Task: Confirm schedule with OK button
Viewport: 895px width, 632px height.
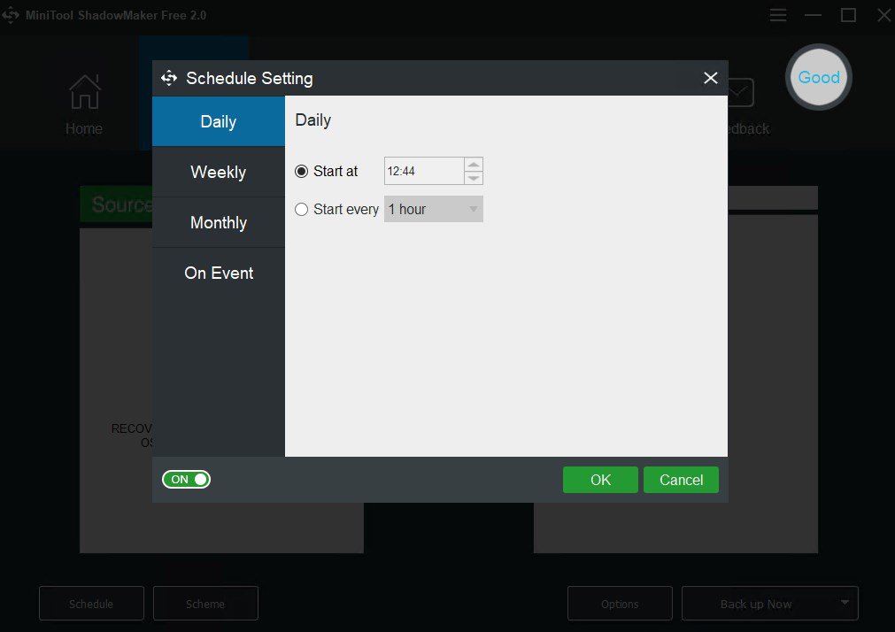Action: pos(600,480)
